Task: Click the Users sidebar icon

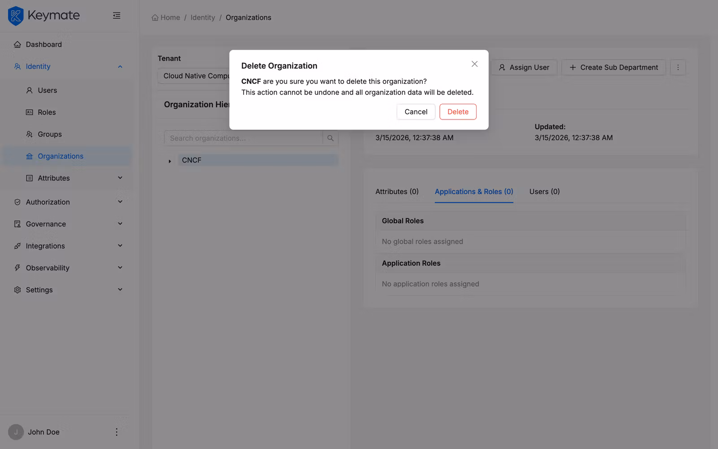Action: [29, 90]
